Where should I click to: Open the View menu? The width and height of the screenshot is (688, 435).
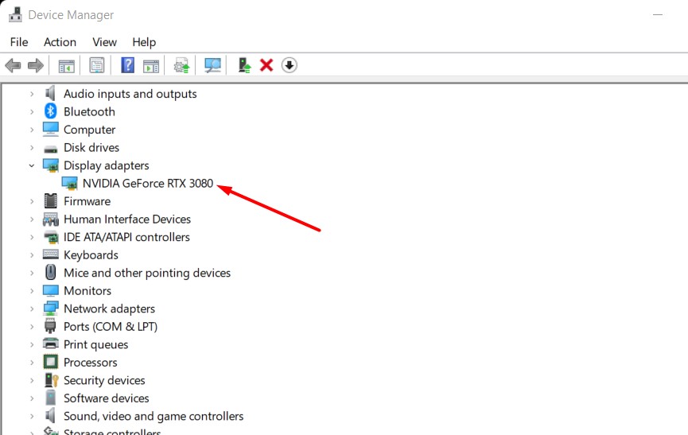[104, 42]
